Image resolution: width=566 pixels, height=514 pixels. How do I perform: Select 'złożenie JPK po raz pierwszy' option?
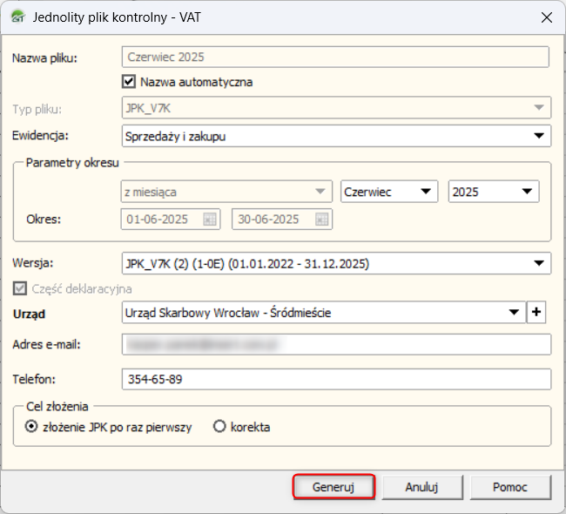tap(32, 427)
